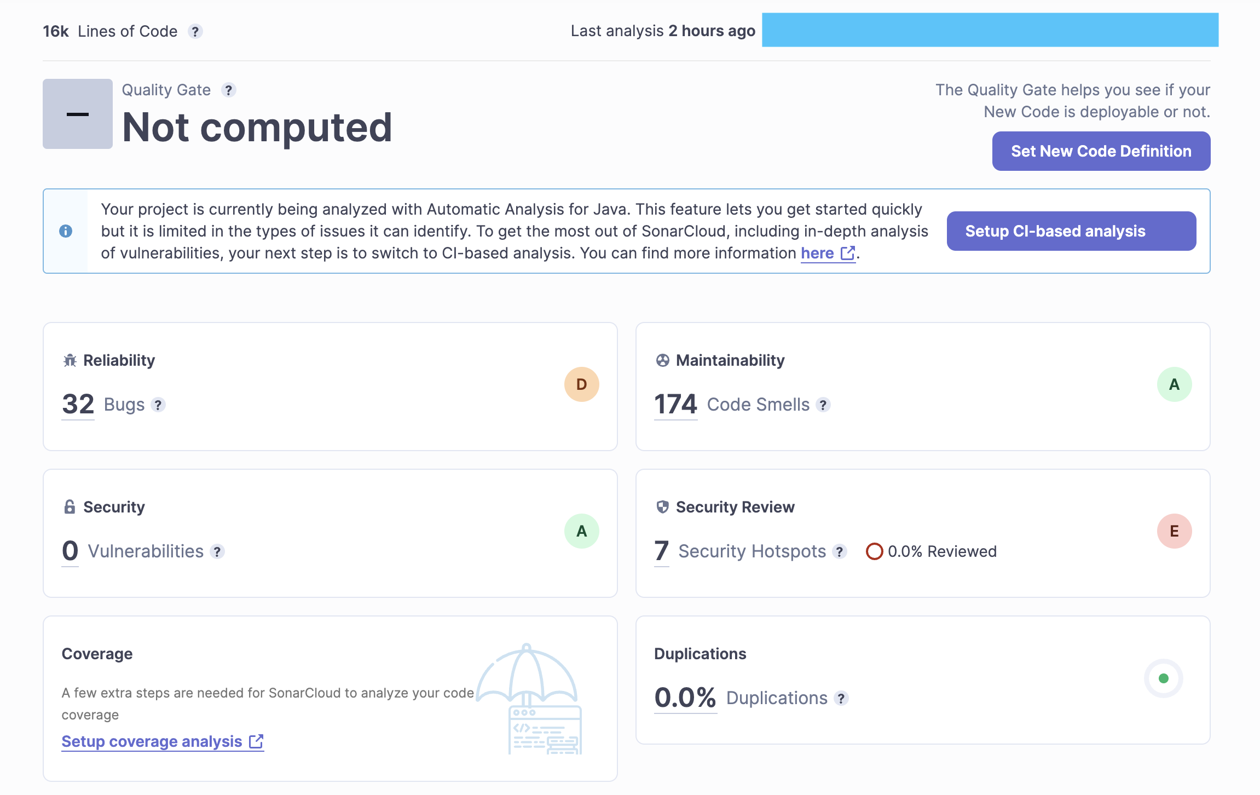
Task: Click the Maintainability A rating badge
Action: coord(1174,384)
